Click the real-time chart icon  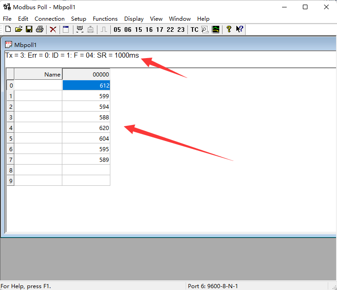tap(216, 30)
